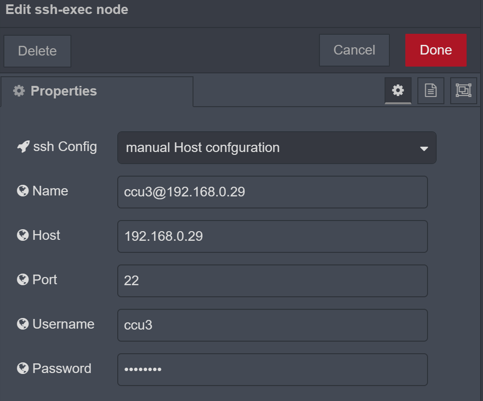Click the globe icon next to Password
The width and height of the screenshot is (483, 401).
point(22,368)
